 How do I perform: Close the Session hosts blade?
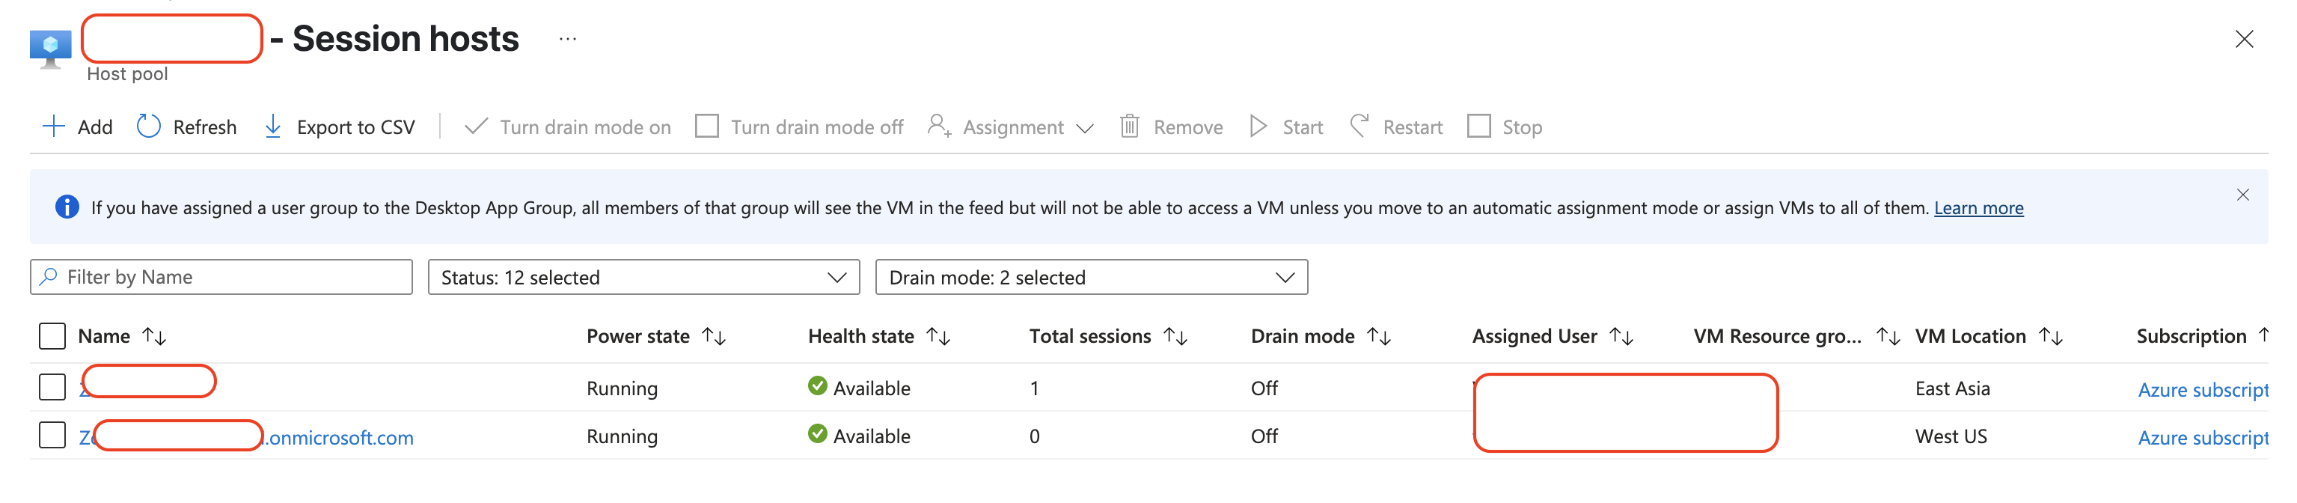(x=2243, y=39)
